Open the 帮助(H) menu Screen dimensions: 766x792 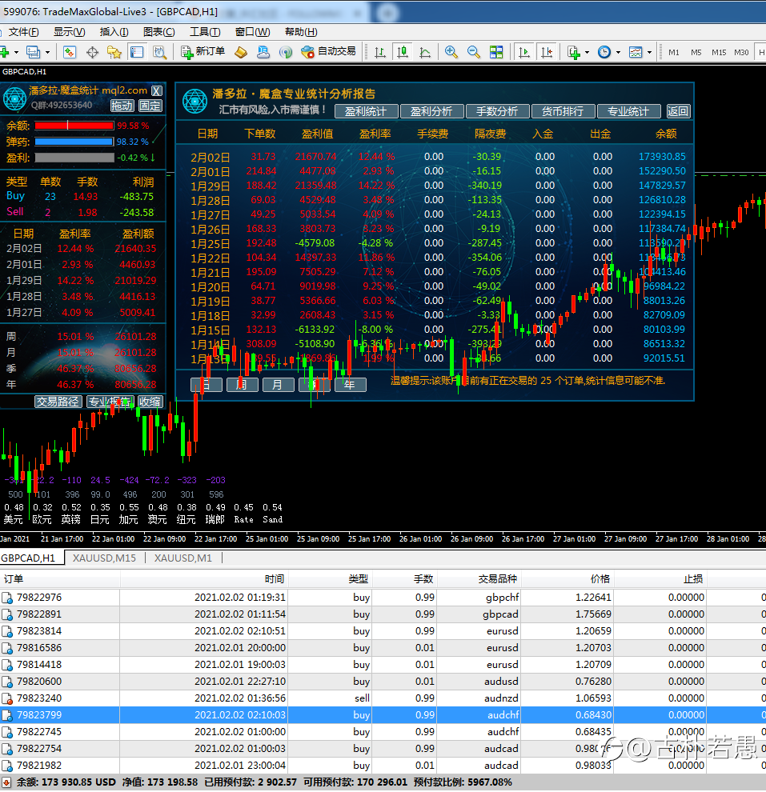pyautogui.click(x=301, y=32)
